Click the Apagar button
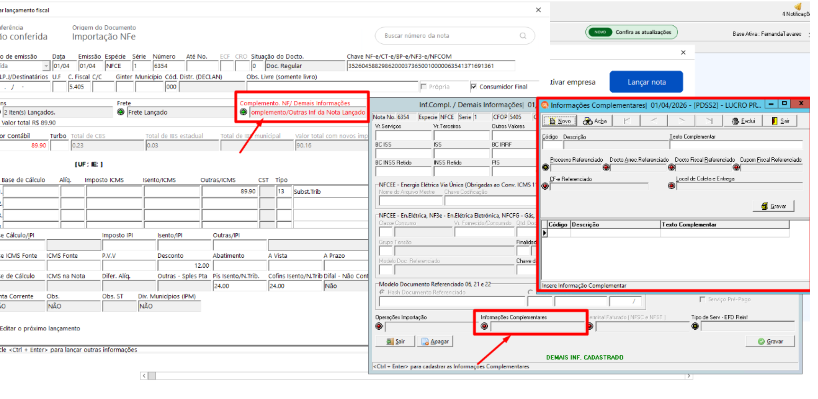Viewport: 818px width, 399px height. pos(435,342)
